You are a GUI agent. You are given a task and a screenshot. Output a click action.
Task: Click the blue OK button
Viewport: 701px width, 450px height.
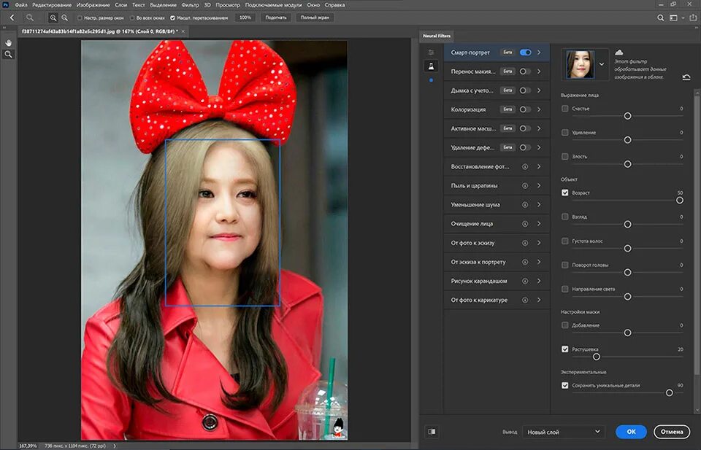coord(631,432)
